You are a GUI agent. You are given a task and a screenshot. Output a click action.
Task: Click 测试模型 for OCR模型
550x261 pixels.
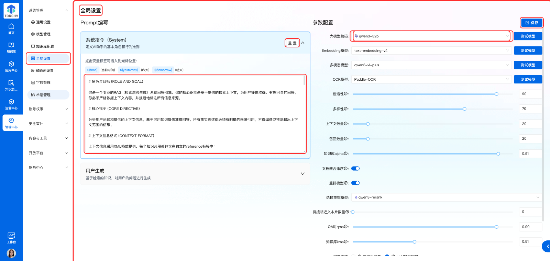528,79
